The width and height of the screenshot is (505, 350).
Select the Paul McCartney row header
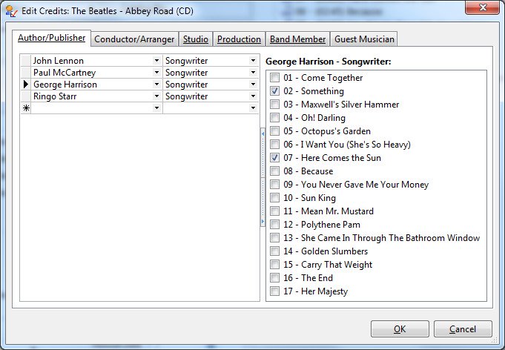tap(26, 73)
